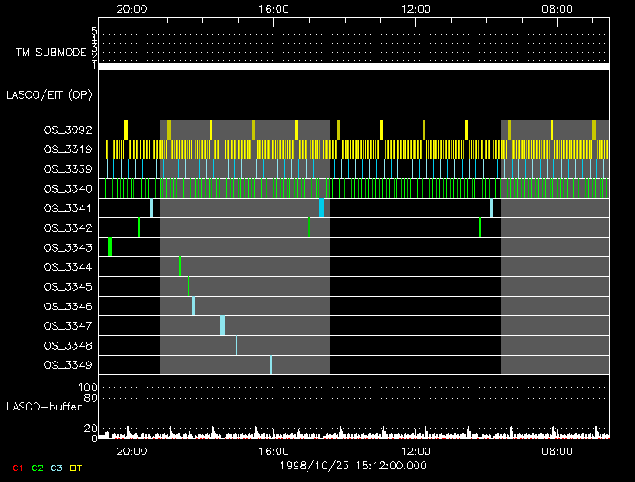The image size is (635, 482).
Task: Click the EIT legend entry
Action: [x=76, y=468]
